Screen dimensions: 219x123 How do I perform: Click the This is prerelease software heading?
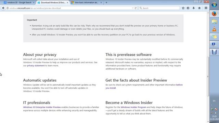(x=129, y=55)
